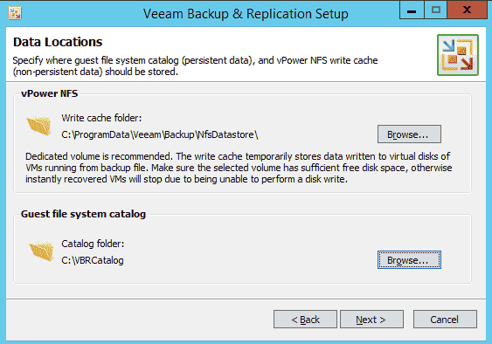Cancel the Veeam installation
The width and height of the screenshot is (492, 344).
445,320
